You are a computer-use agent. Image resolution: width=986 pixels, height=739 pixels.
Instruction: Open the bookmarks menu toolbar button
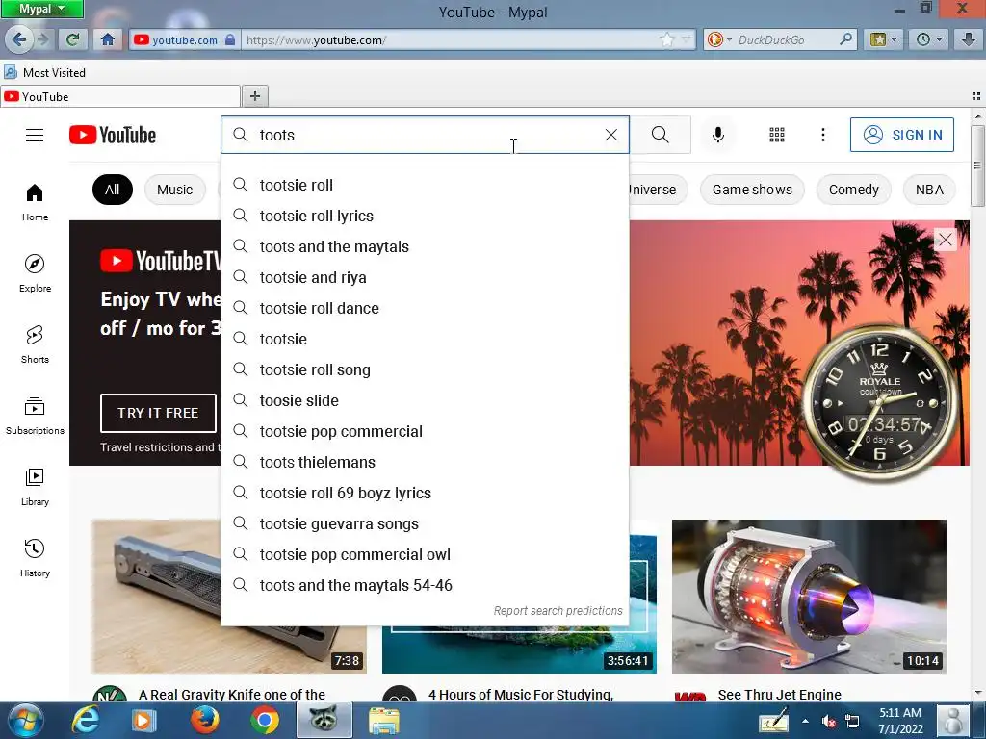(x=884, y=39)
